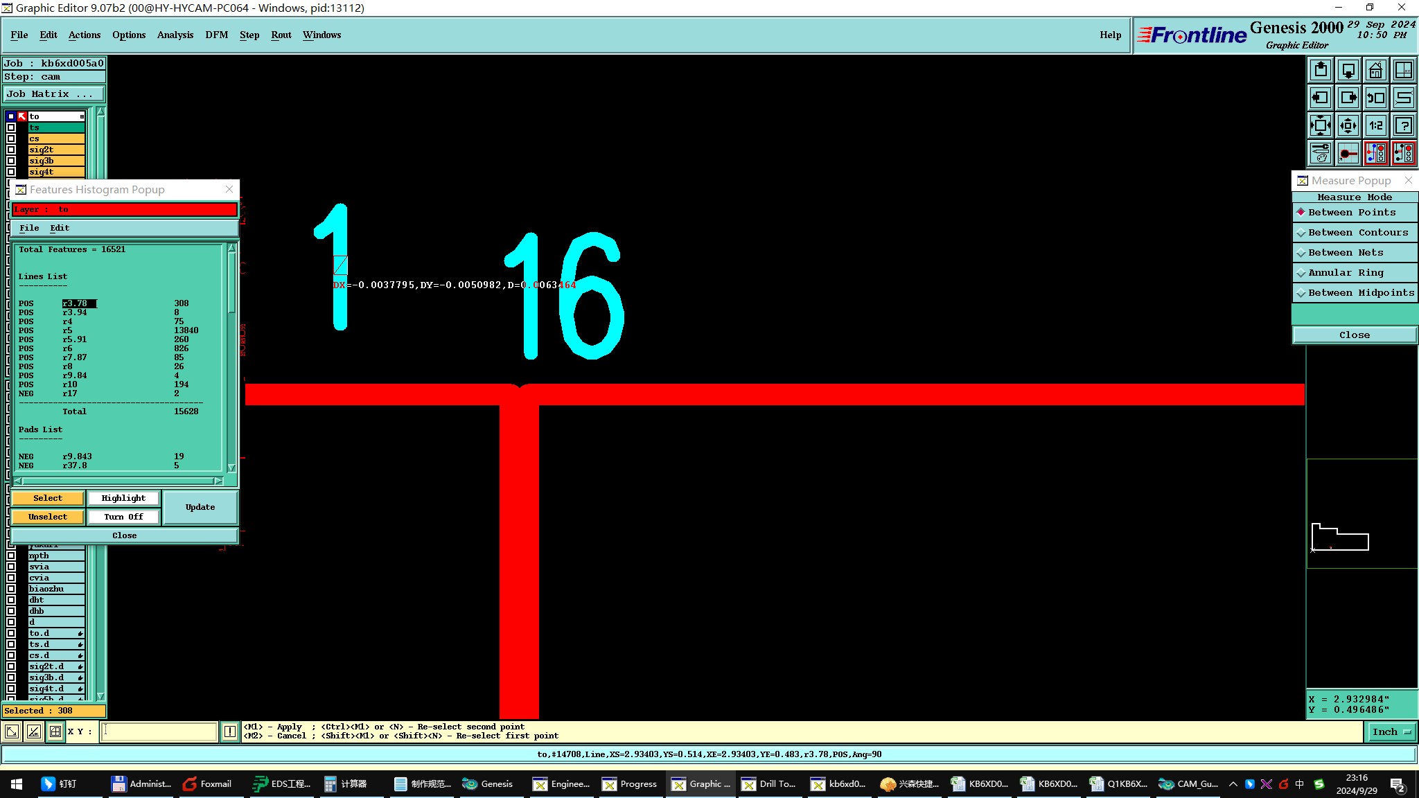The image size is (1419, 798).
Task: Click the angle/length coordinate mode icon
Action: click(34, 731)
